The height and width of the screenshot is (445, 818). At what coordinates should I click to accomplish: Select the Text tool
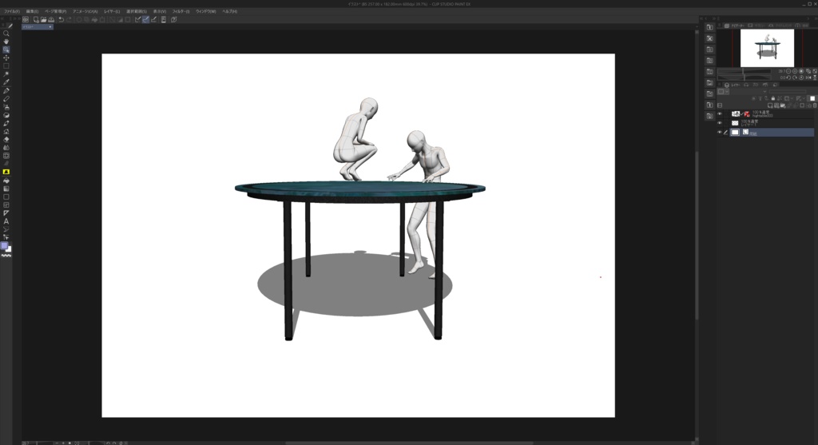[6, 221]
